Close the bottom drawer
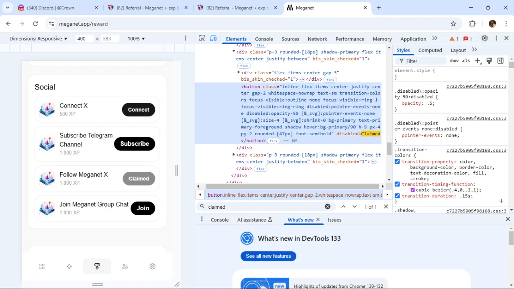This screenshot has height=289, width=514. tap(508, 219)
